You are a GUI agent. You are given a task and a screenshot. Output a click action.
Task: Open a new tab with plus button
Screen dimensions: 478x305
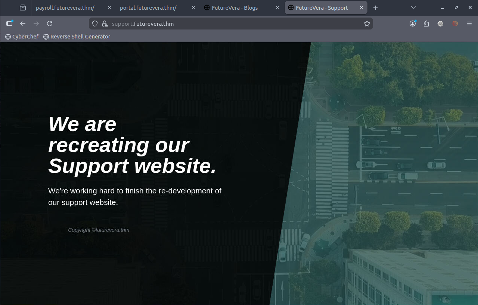click(376, 7)
